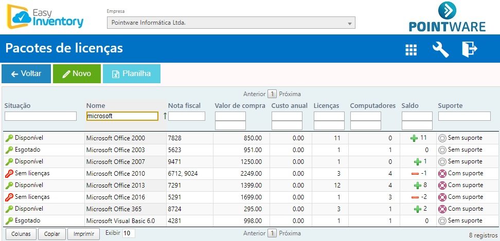Viewport: 500px width, 241px height.
Task: Export using the Planilha button
Action: (132, 73)
